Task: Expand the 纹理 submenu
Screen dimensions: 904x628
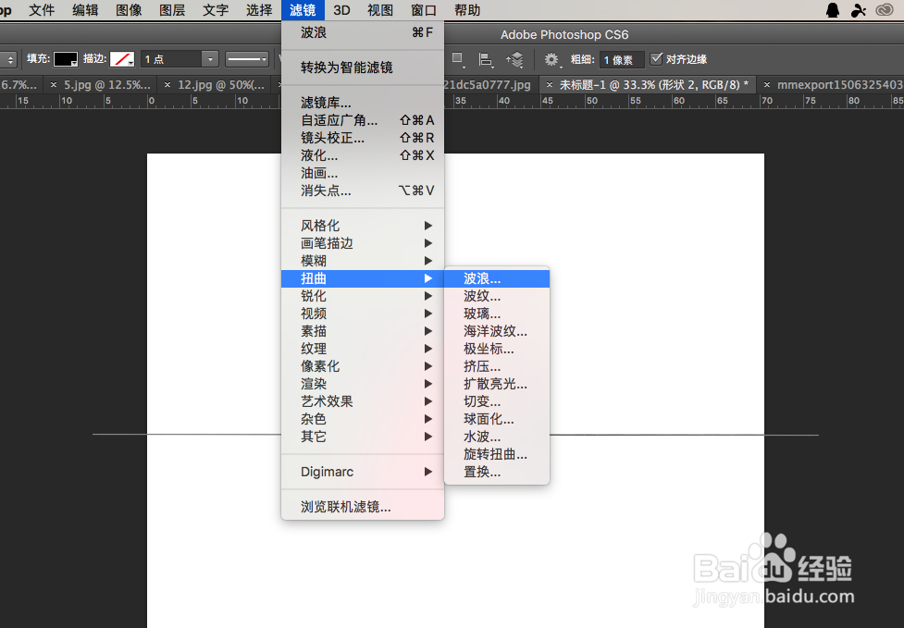Action: 363,349
